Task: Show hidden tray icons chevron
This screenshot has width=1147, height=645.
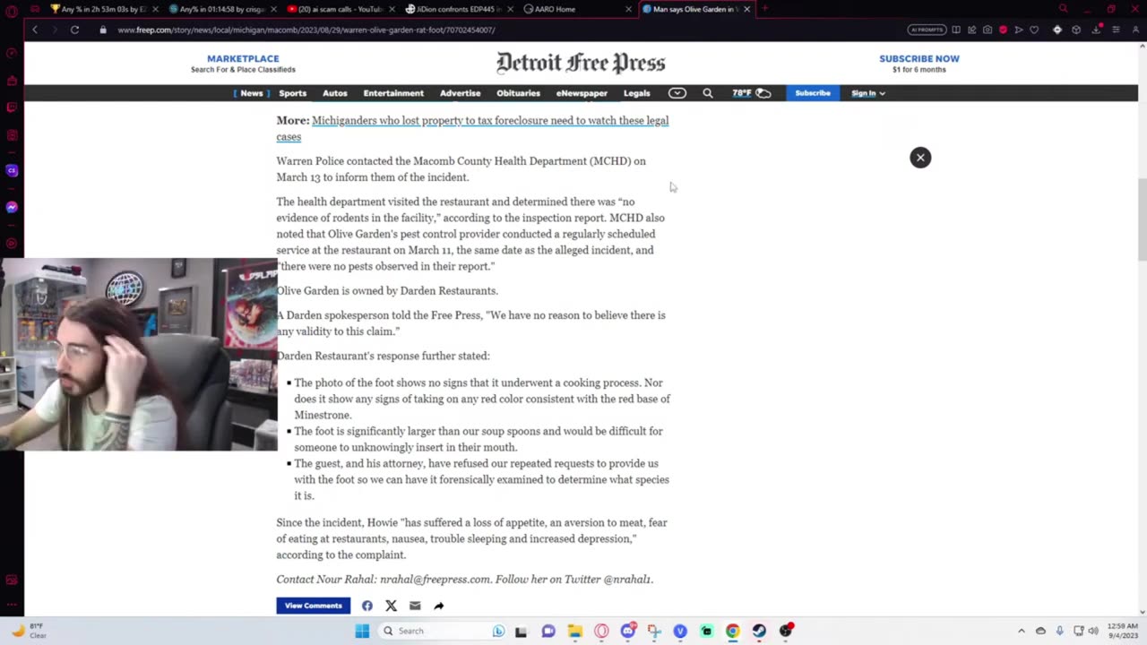Action: [x=1021, y=631]
